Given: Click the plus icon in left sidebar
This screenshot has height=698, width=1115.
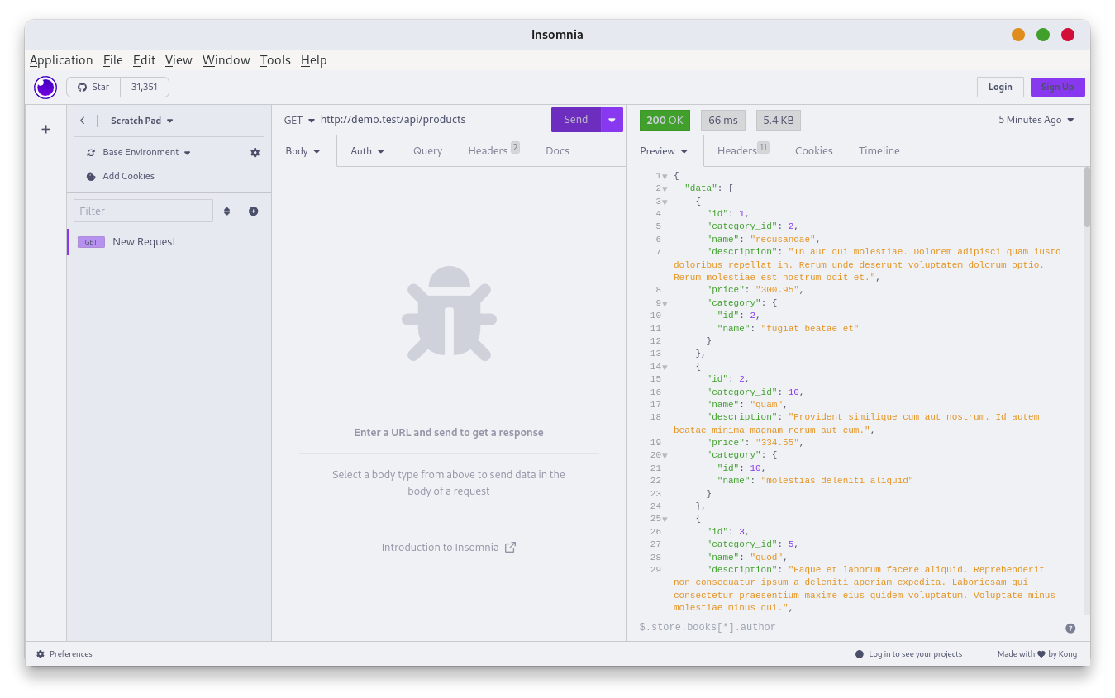Looking at the screenshot, I should point(46,129).
